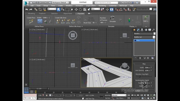180x101 pixels.
Task: Click the Percent Snap icon
Action: pos(125,10)
